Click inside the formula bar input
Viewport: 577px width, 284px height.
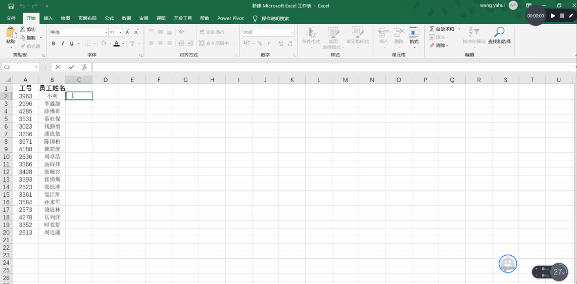click(333, 67)
